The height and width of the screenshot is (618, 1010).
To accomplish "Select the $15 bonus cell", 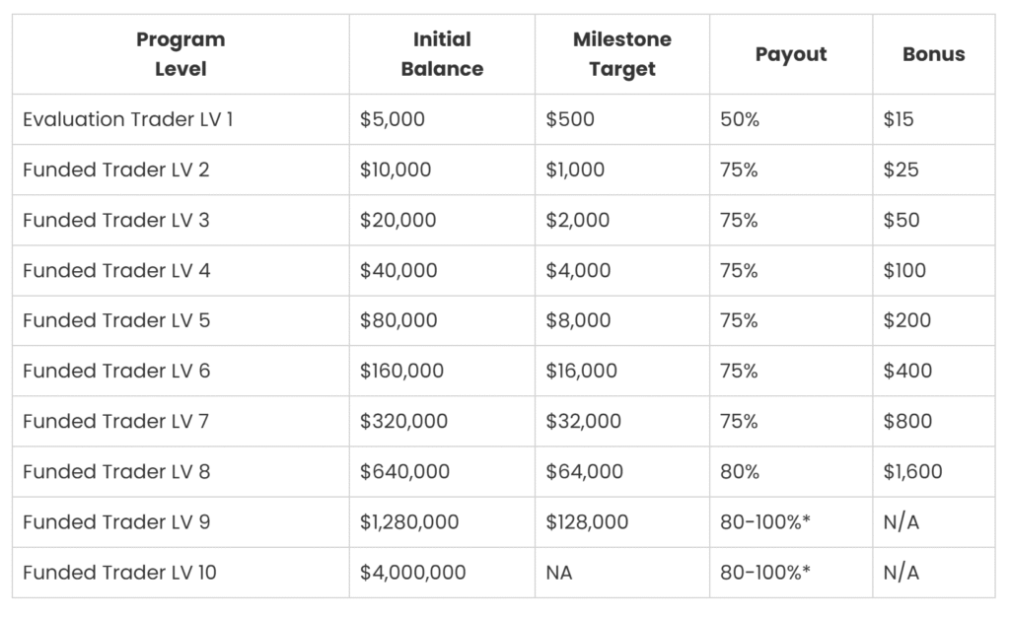I will coord(933,119).
